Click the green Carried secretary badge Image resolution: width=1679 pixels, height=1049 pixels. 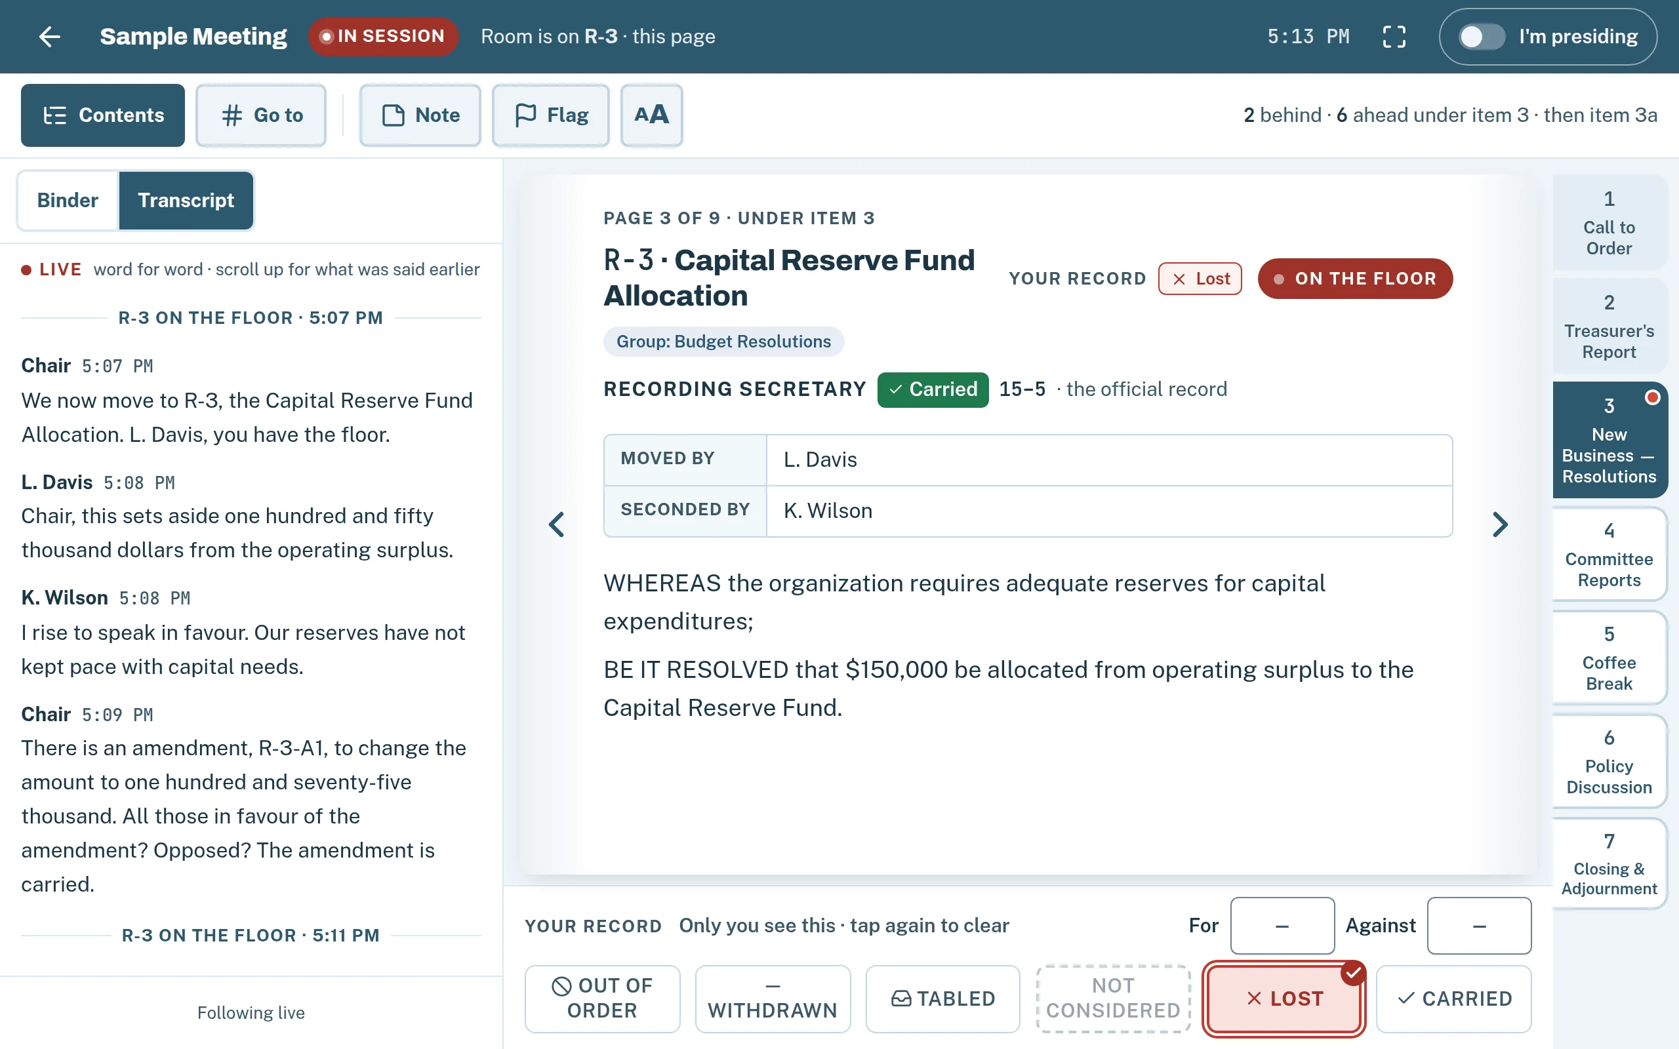[933, 389]
